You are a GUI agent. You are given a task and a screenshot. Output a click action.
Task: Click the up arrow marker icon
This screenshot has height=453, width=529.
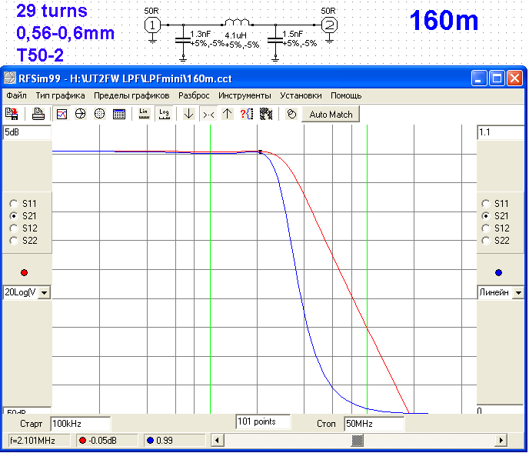227,114
